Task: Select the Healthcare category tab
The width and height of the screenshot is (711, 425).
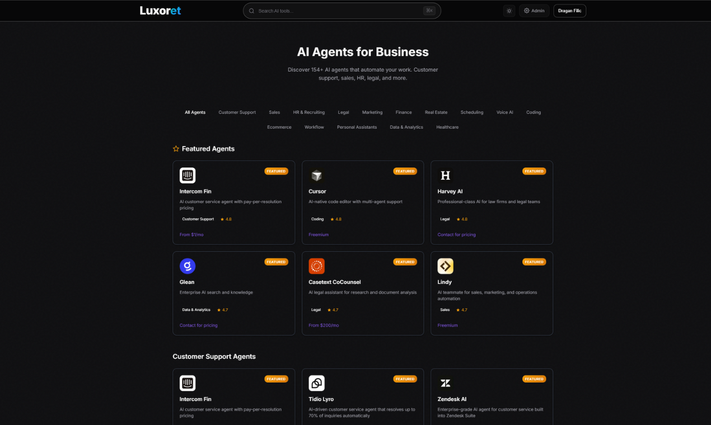Action: point(447,127)
